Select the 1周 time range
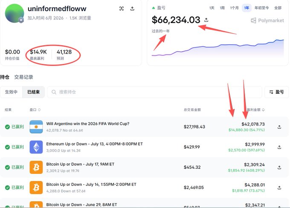Viewport: 290px width, 208px height. 222,8
